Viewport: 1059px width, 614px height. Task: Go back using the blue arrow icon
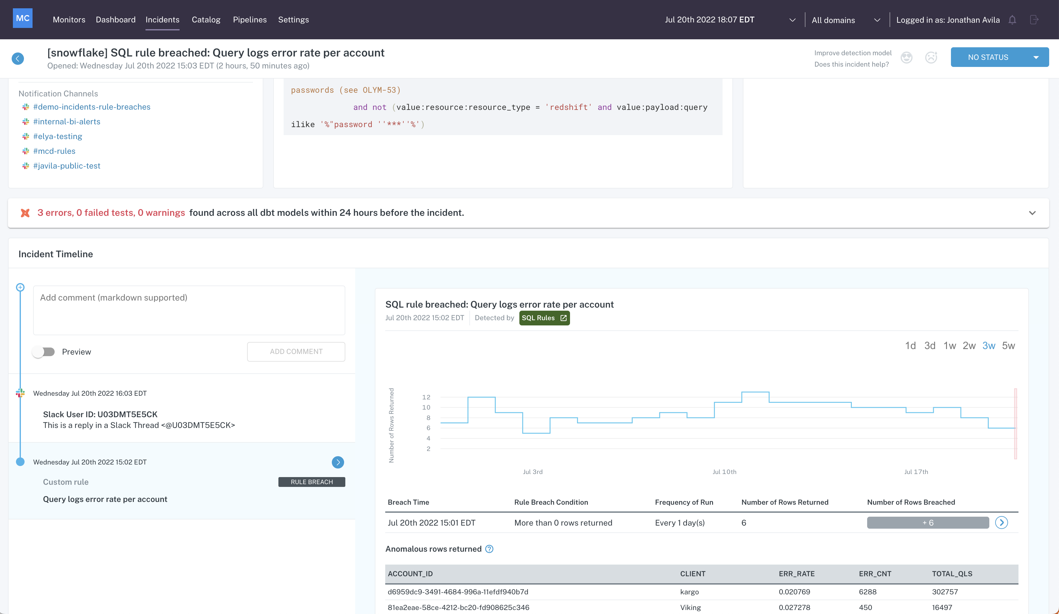(x=18, y=58)
